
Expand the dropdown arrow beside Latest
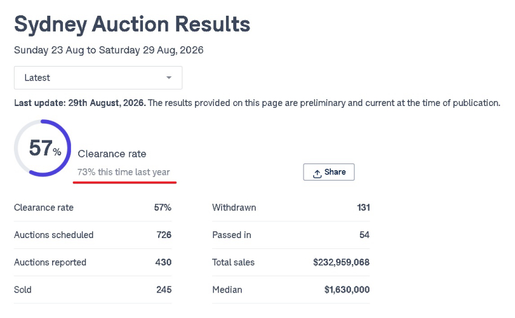click(x=169, y=78)
